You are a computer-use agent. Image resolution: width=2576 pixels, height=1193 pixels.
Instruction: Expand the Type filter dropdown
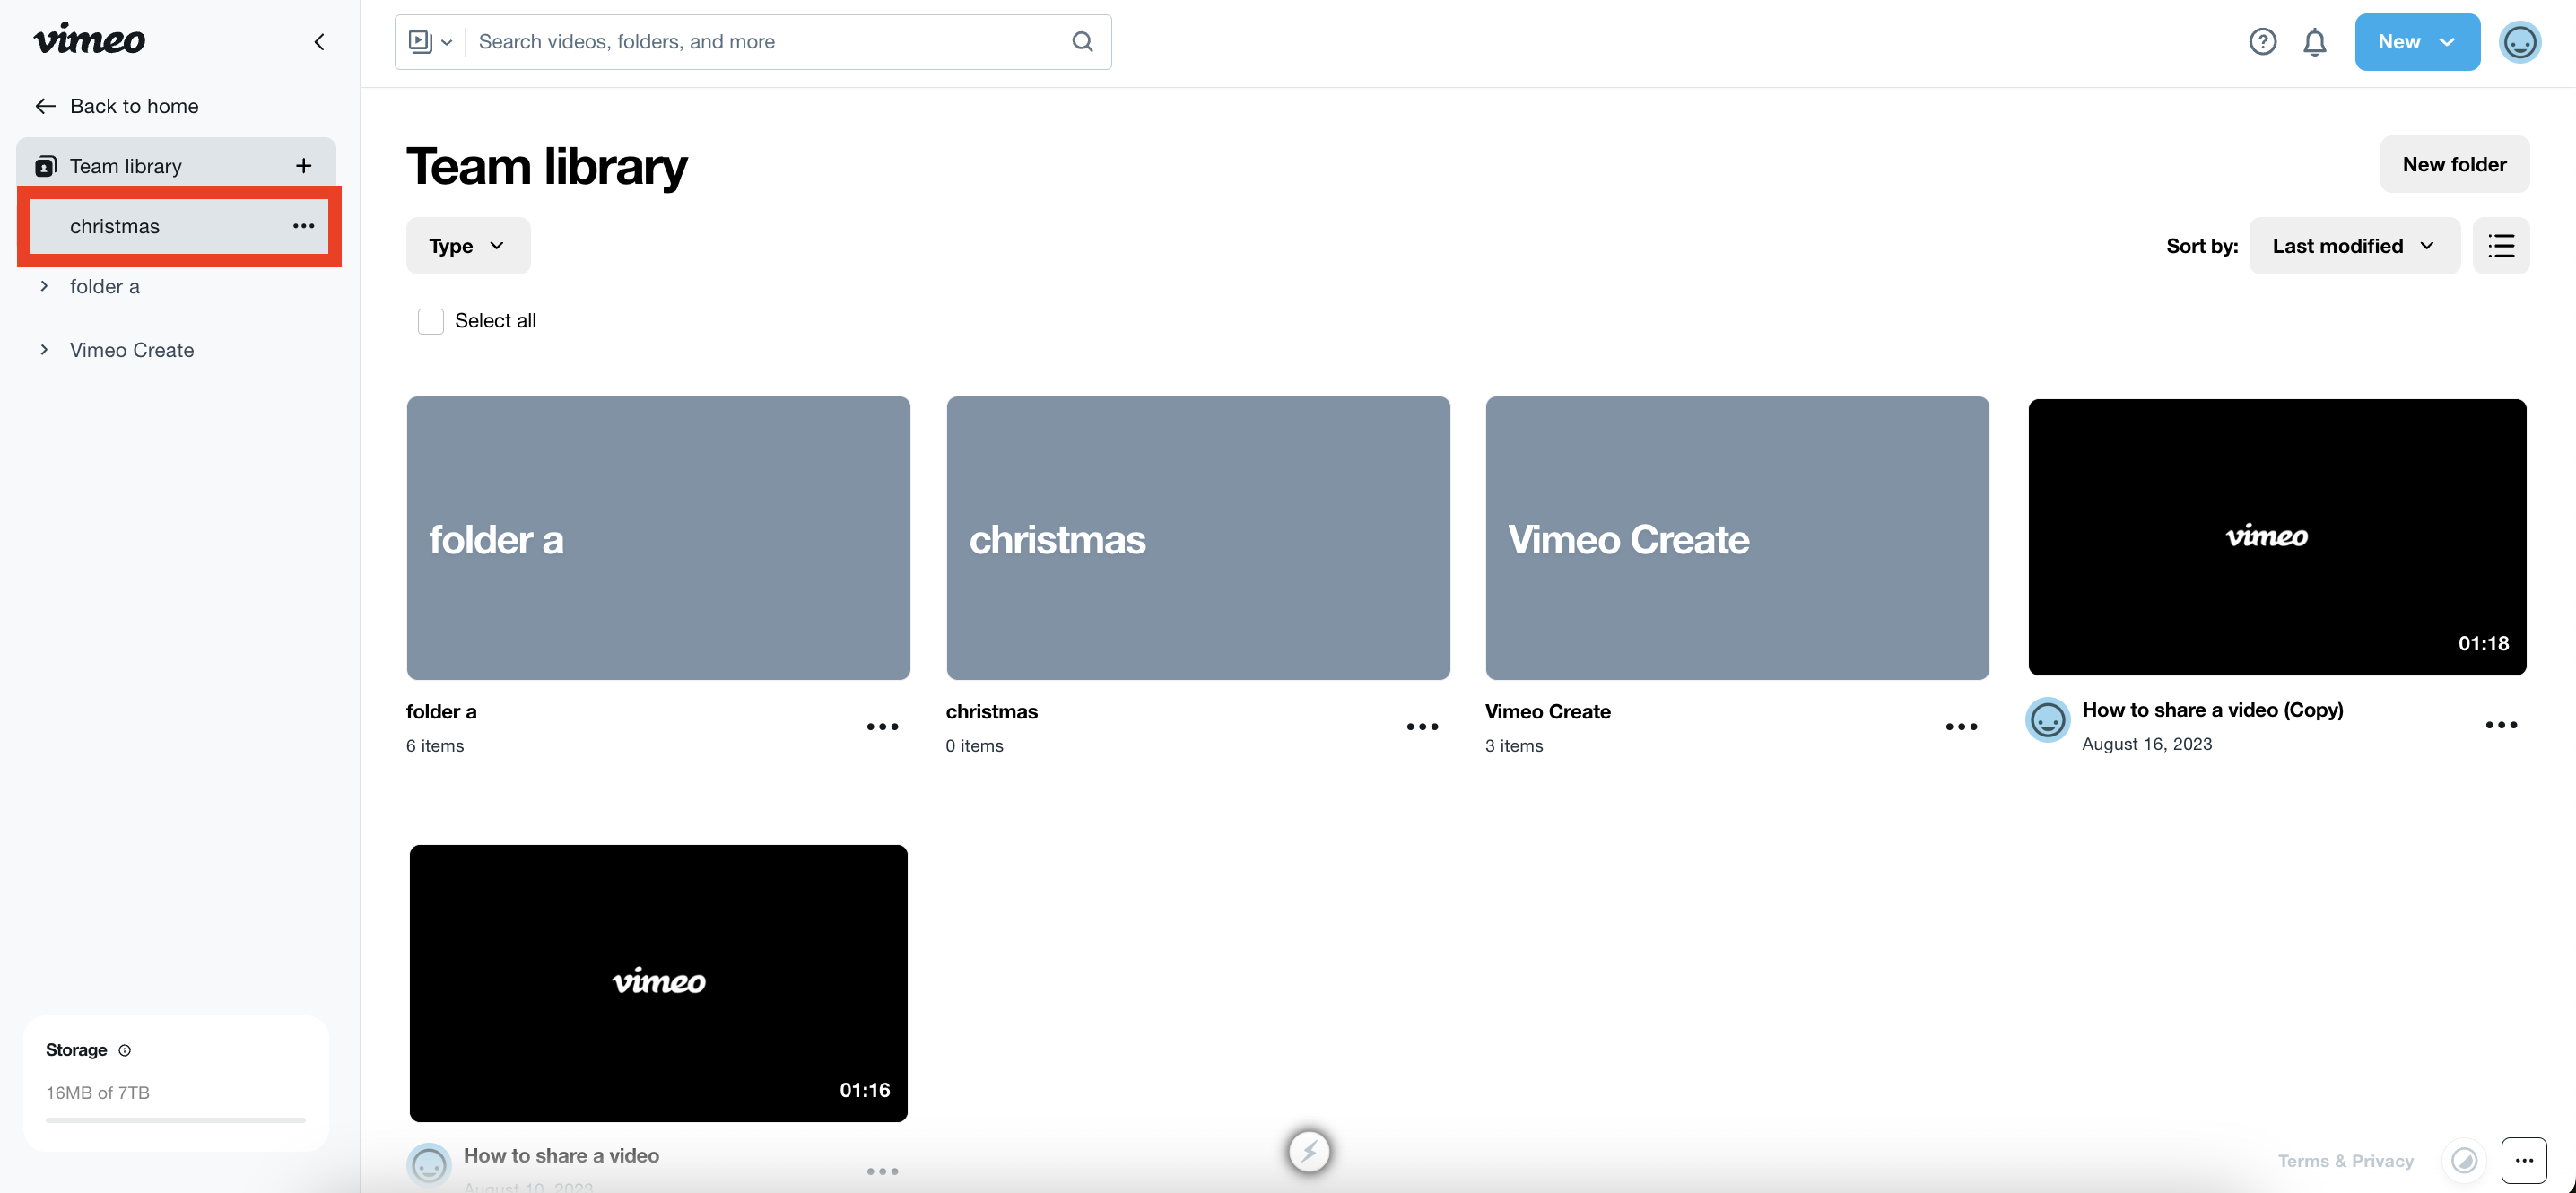(466, 245)
